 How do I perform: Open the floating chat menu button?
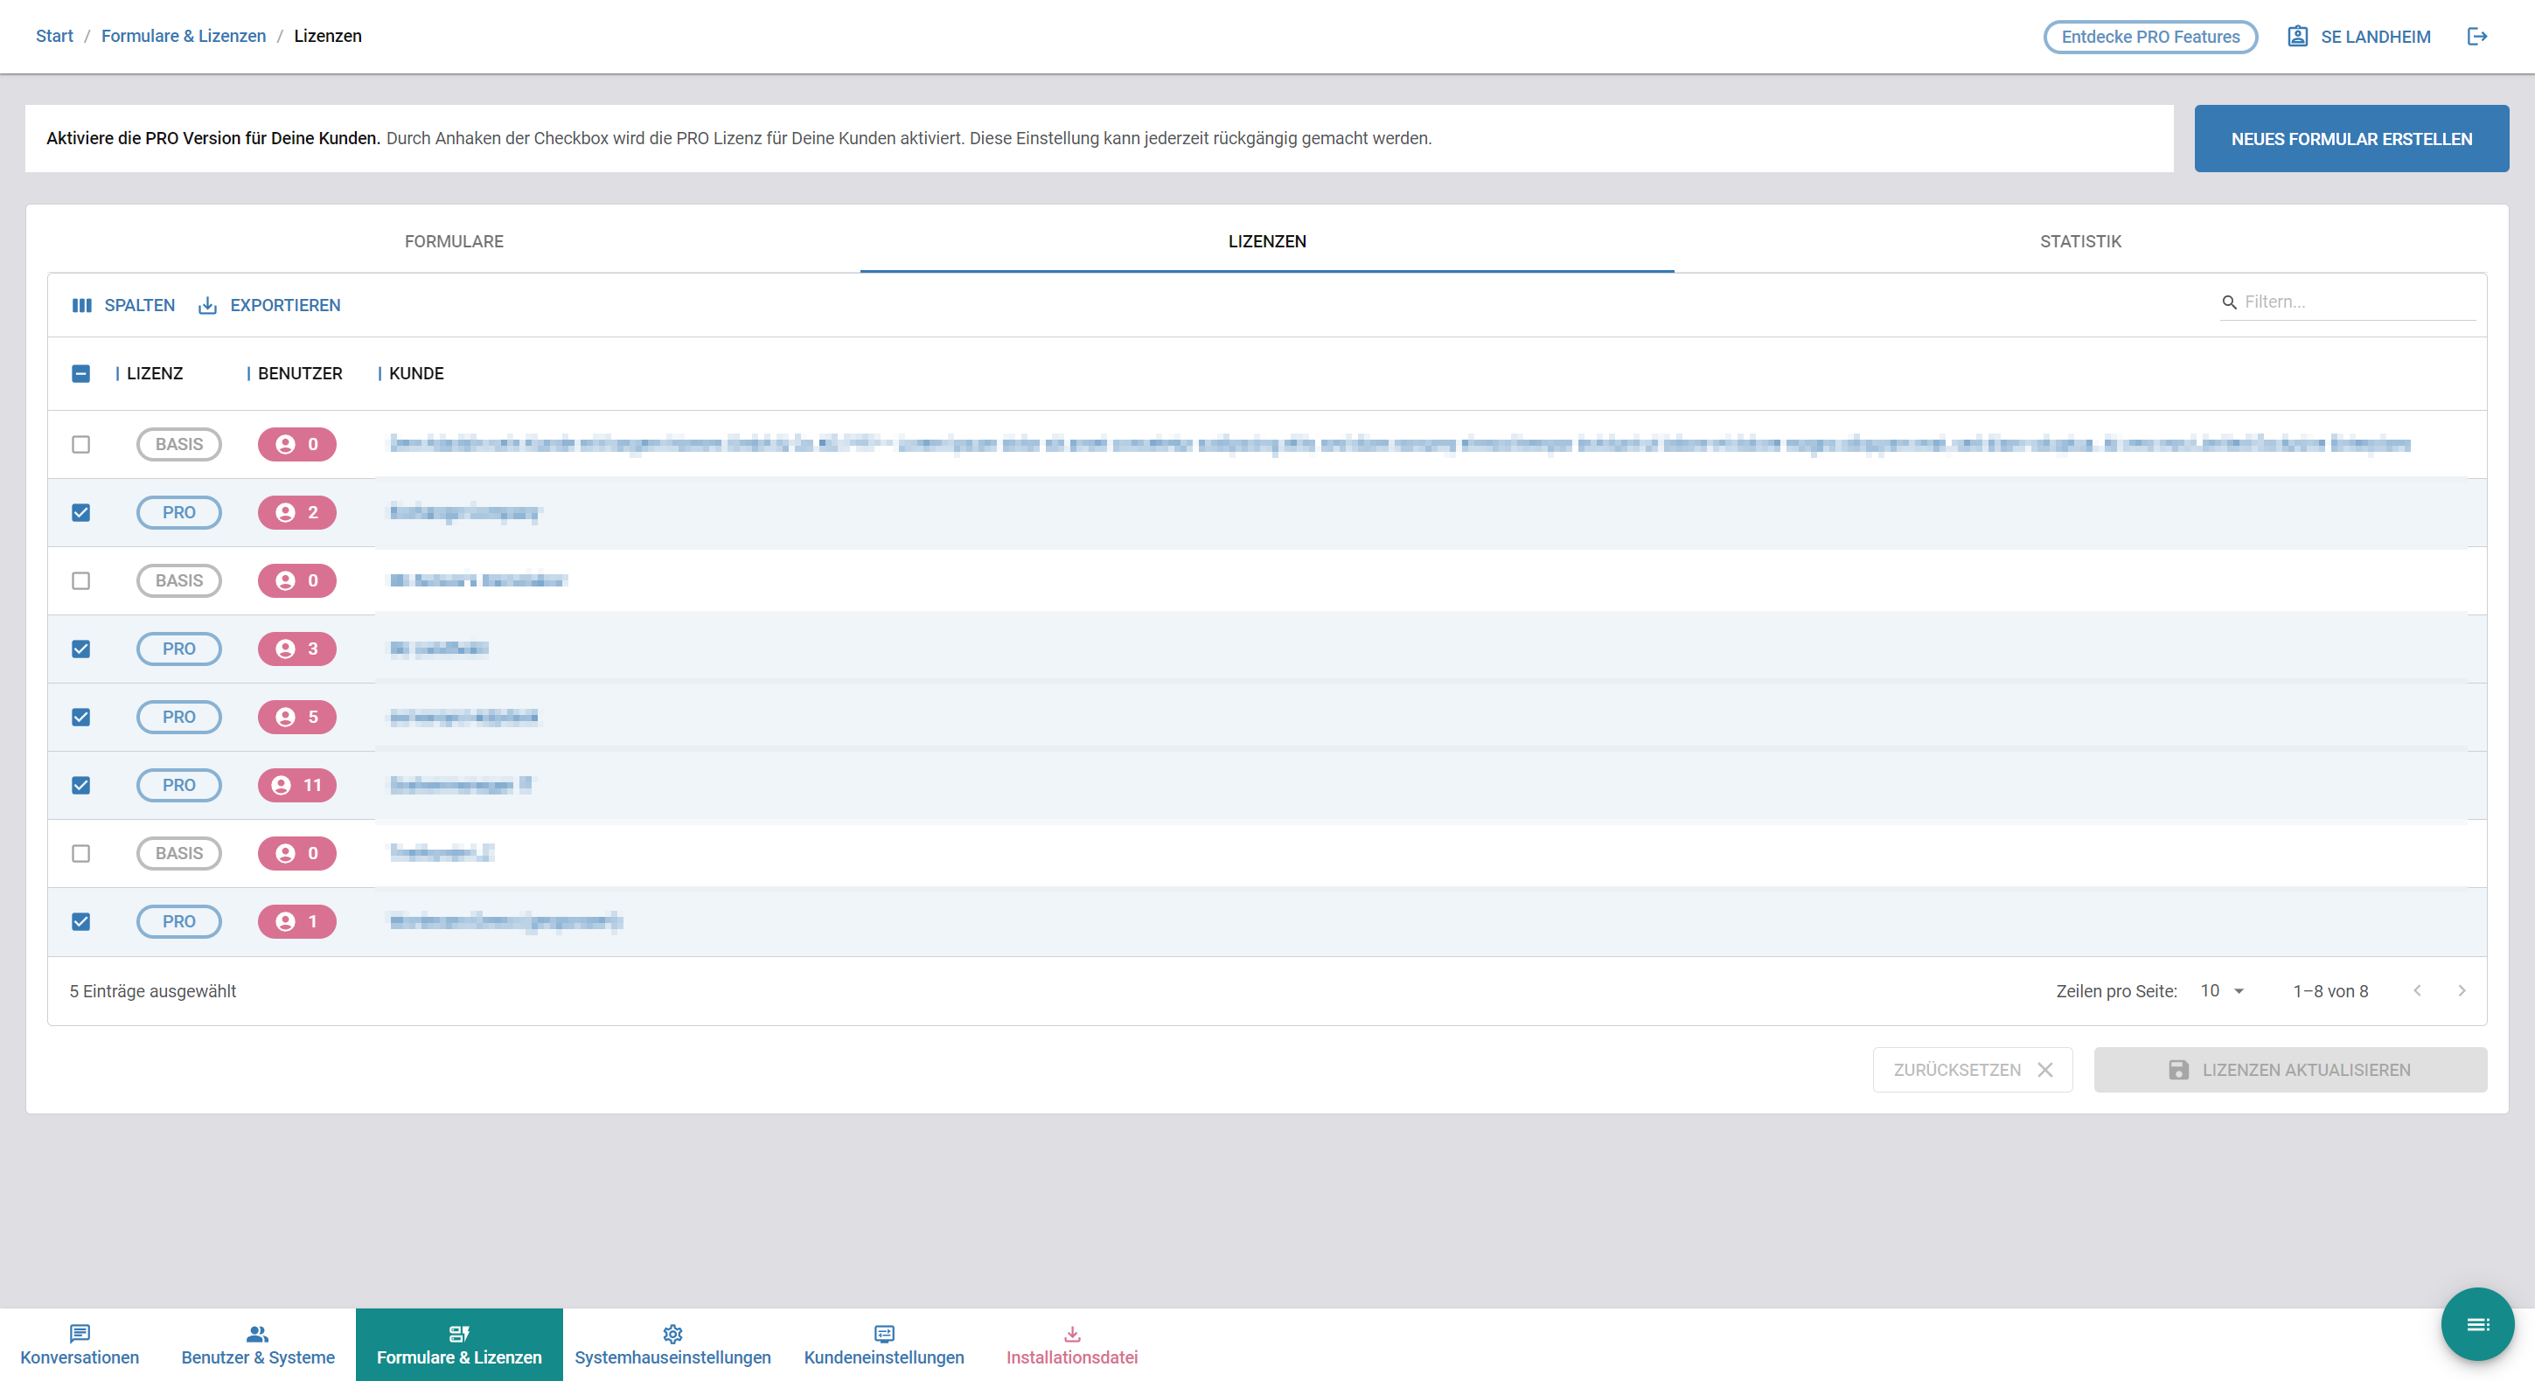pyautogui.click(x=2477, y=1324)
